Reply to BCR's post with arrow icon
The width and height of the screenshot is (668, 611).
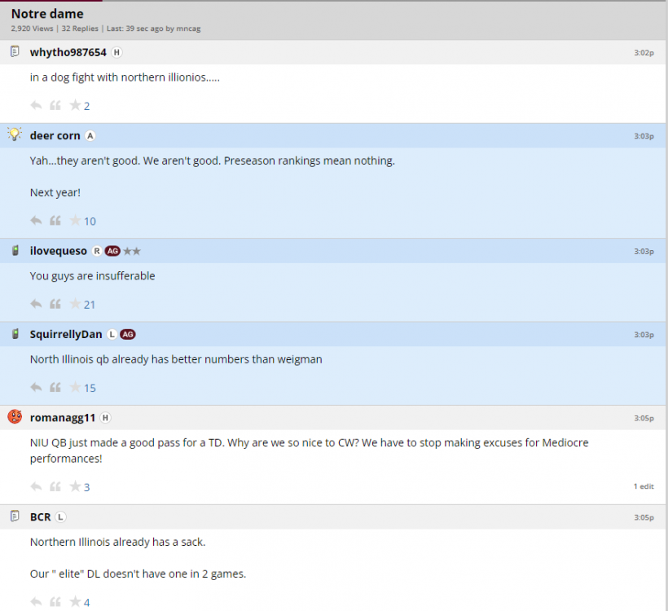tap(36, 602)
